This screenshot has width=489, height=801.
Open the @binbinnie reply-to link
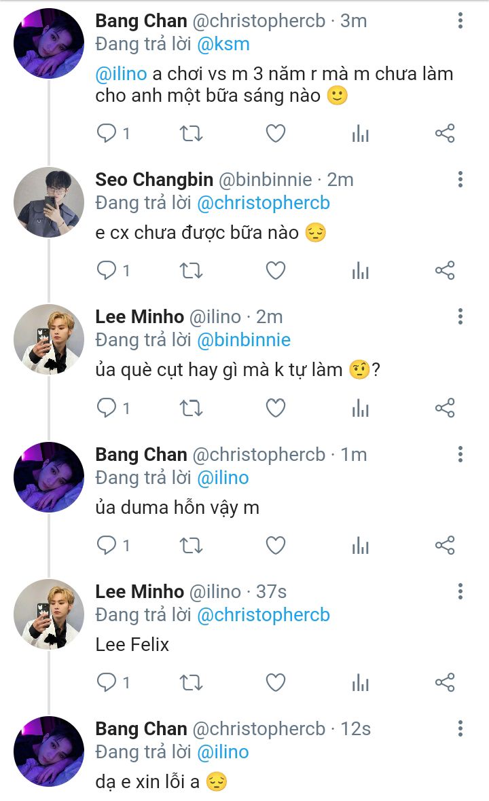point(244,340)
